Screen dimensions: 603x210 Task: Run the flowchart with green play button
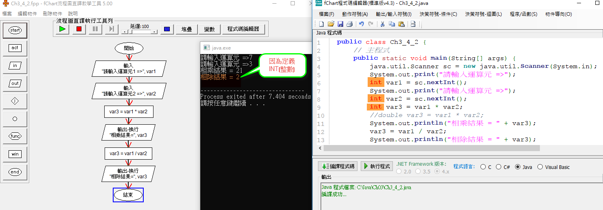[62, 29]
